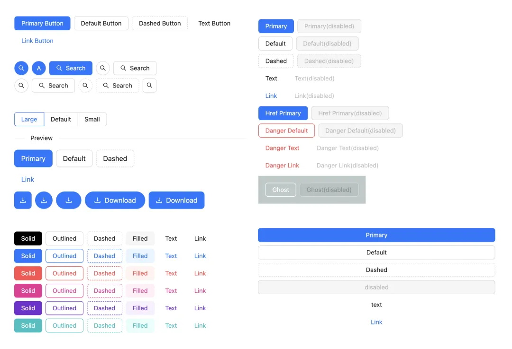Click the circular blue download icon button
Image resolution: width=512 pixels, height=349 pixels.
pyautogui.click(x=44, y=200)
